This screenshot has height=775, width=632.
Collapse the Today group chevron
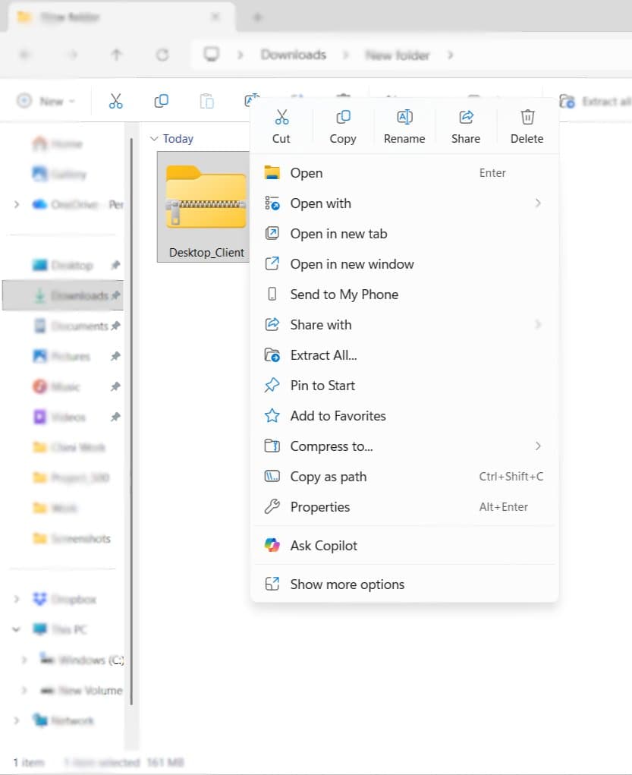coord(154,139)
